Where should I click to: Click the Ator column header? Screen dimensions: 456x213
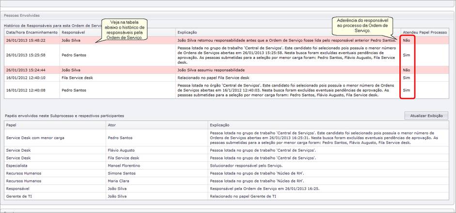pyautogui.click(x=157, y=125)
